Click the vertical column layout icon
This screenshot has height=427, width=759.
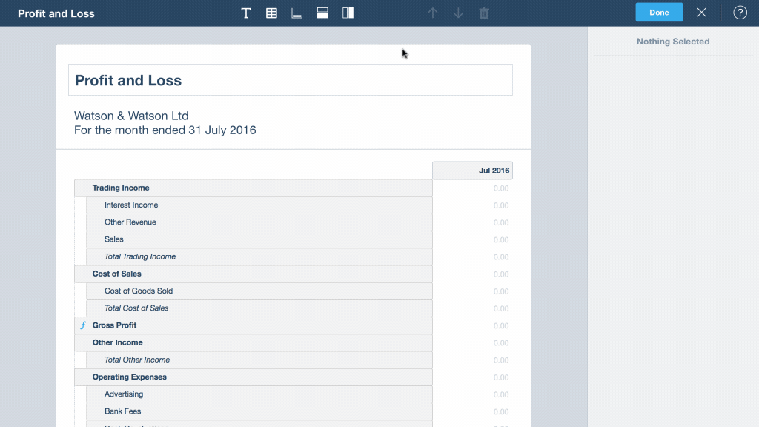click(x=348, y=13)
